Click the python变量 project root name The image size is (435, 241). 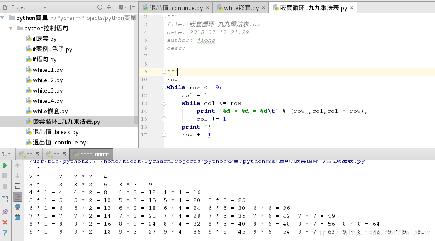pos(32,18)
